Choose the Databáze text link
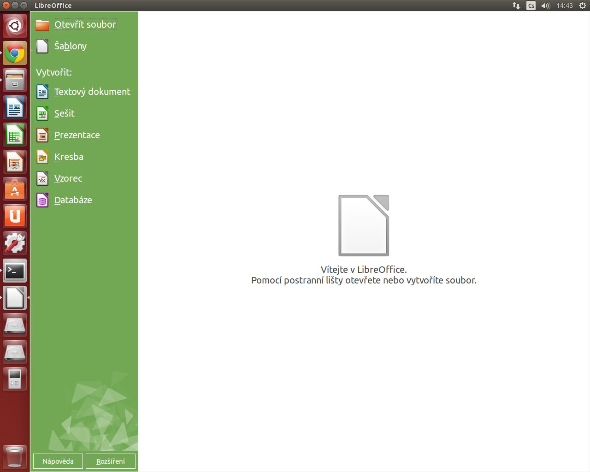The height and width of the screenshot is (472, 590). click(73, 200)
